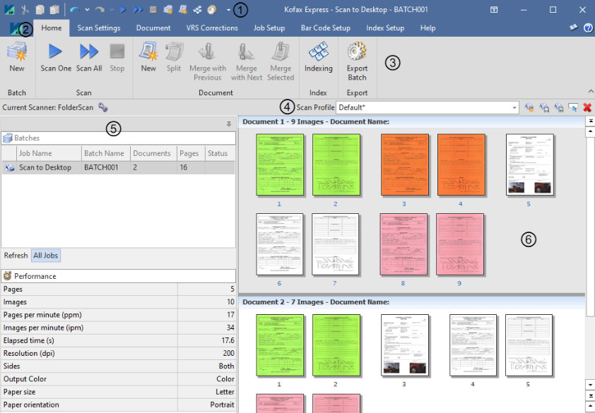This screenshot has width=595, height=413.
Task: Click the cut scissors icon in quick toolbar
Action: (25, 10)
